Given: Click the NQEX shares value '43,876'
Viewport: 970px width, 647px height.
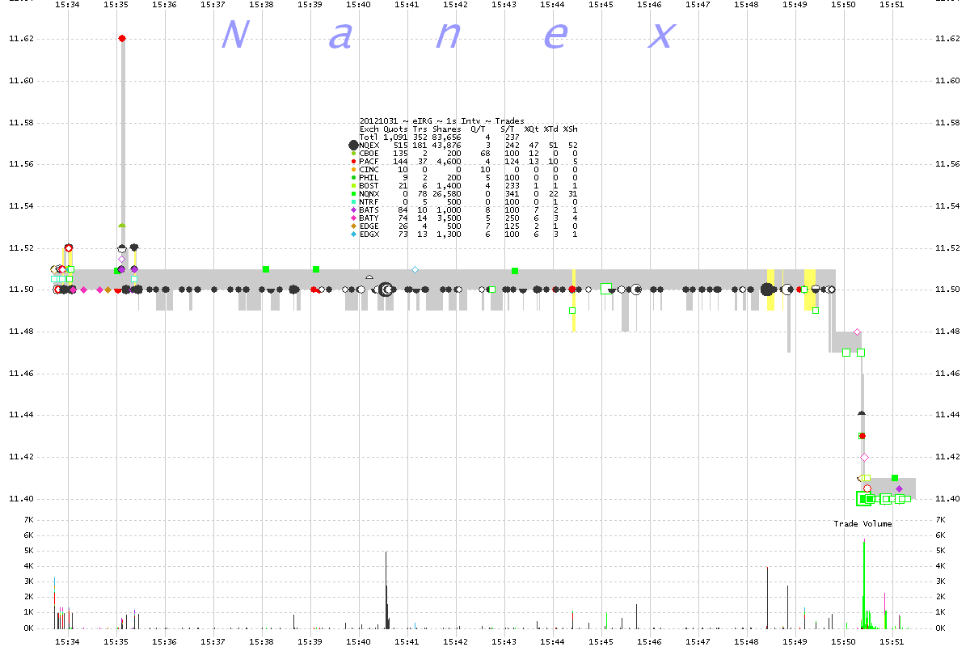Looking at the screenshot, I should pyautogui.click(x=447, y=146).
